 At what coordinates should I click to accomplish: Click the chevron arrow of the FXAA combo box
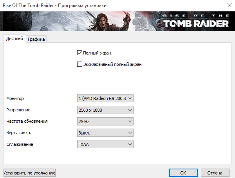click(130, 144)
